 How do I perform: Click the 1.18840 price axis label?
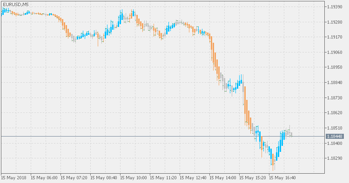[x=335, y=83]
